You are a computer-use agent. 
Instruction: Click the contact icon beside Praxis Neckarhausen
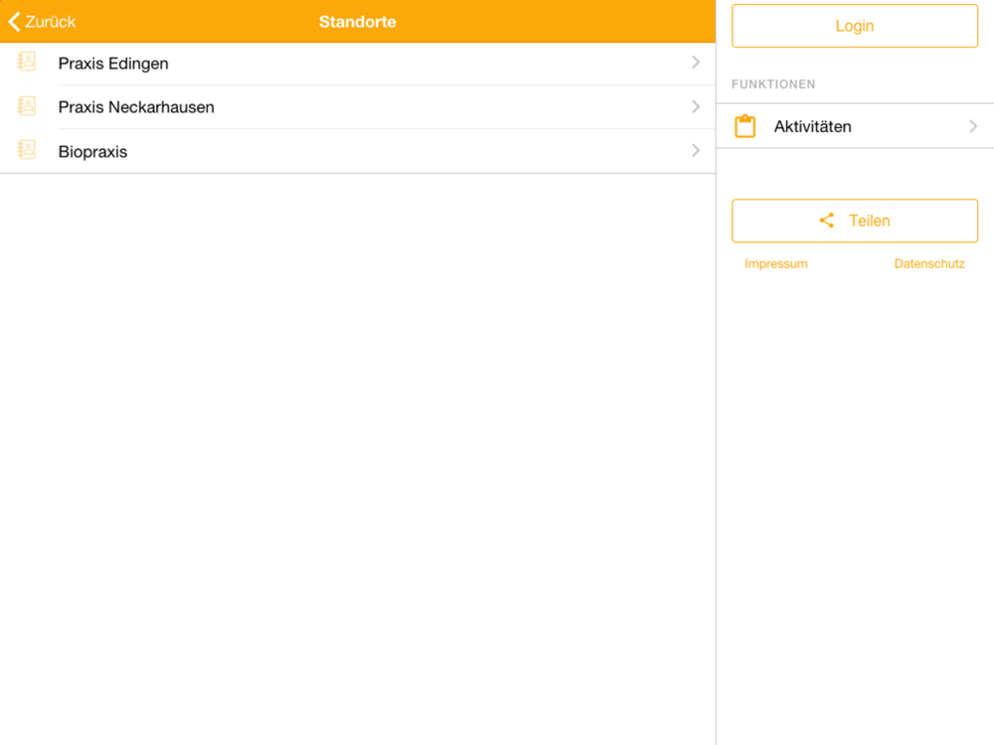(x=27, y=106)
